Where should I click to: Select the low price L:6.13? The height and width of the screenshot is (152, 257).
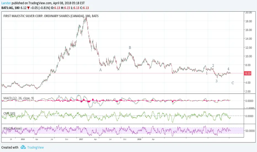(x=75, y=8)
